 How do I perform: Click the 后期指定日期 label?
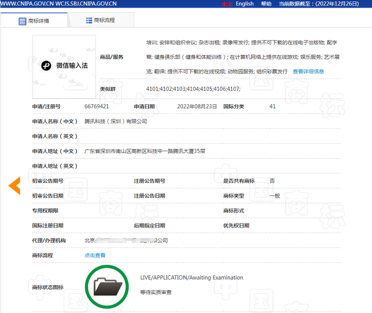pos(149,226)
